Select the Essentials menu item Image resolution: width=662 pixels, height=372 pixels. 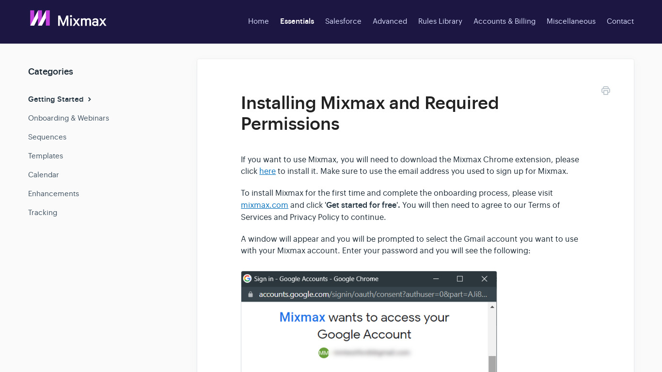tap(297, 21)
